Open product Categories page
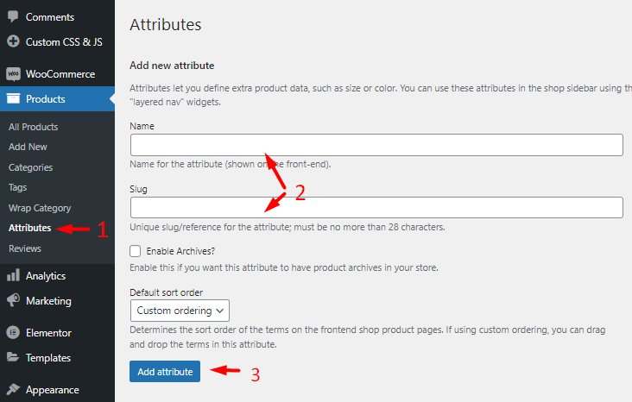Screen dimensions: 632x402 pyautogui.click(x=30, y=167)
